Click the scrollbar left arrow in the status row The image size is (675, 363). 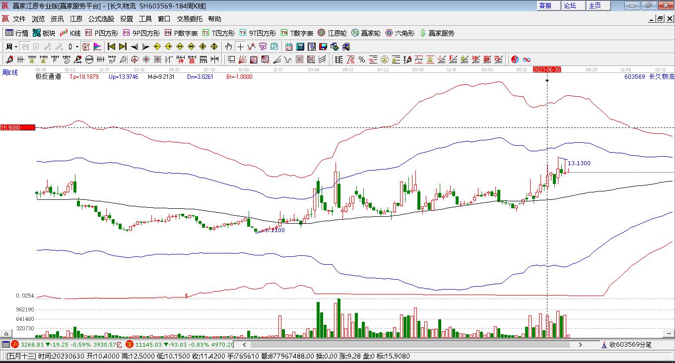(x=244, y=344)
